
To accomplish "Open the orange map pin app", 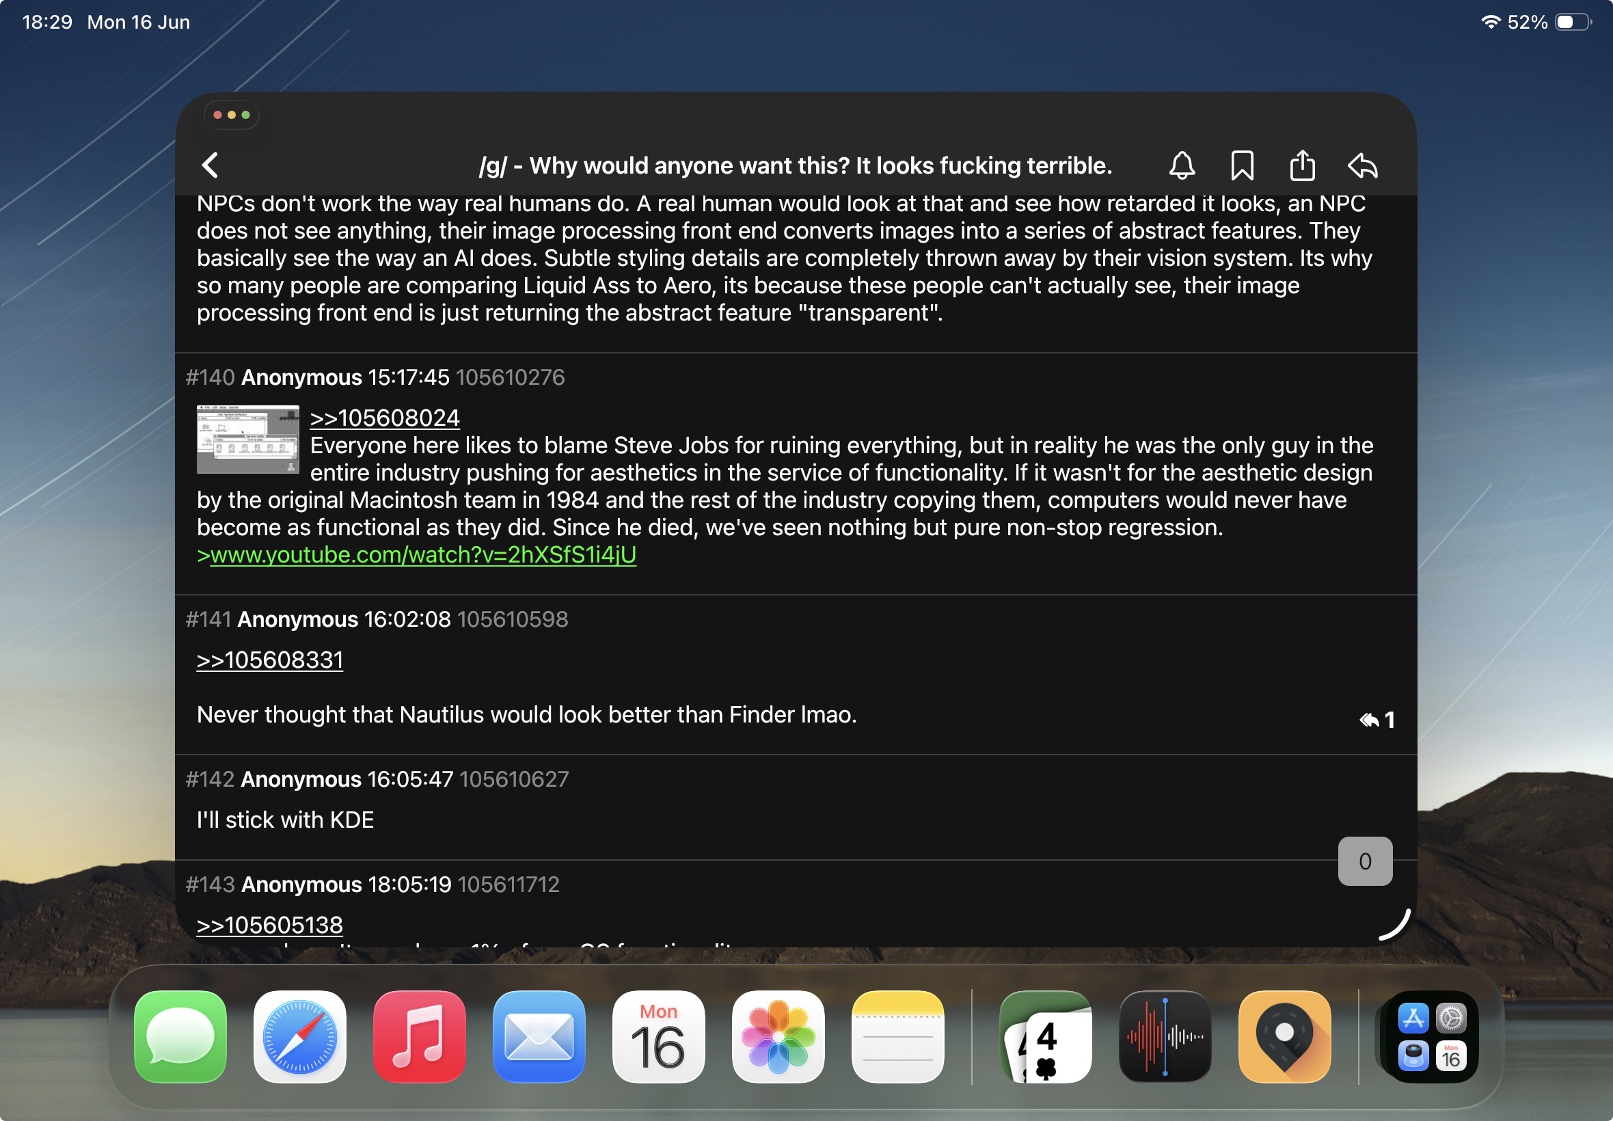I will [x=1284, y=1037].
